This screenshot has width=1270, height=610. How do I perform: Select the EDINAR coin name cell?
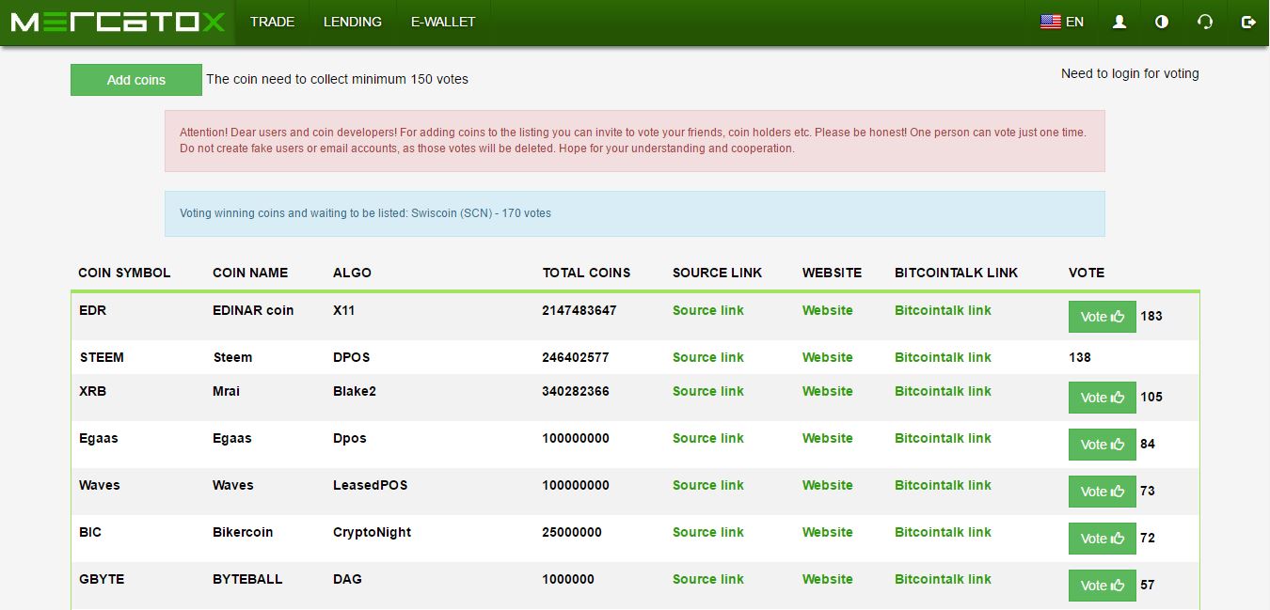[x=253, y=310]
